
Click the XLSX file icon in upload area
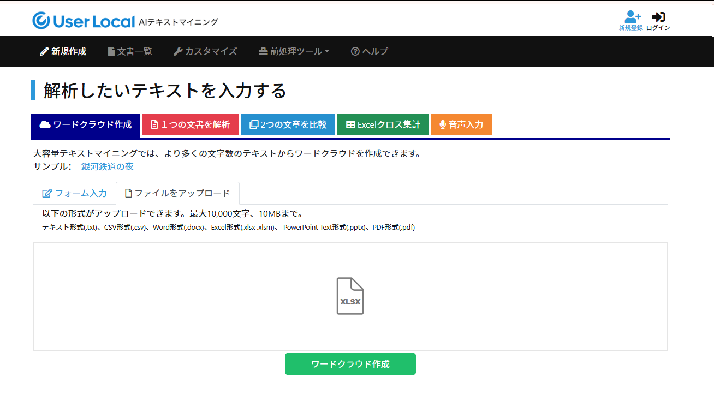(350, 296)
